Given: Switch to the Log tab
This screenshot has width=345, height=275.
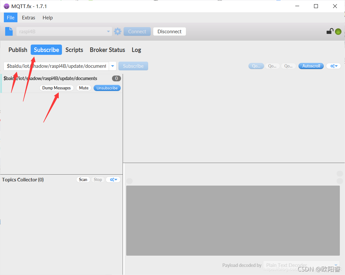Looking at the screenshot, I should coord(137,50).
